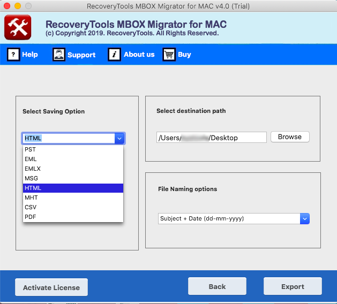The image size is (337, 304).
Task: Click the About us info icon
Action: tap(114, 55)
